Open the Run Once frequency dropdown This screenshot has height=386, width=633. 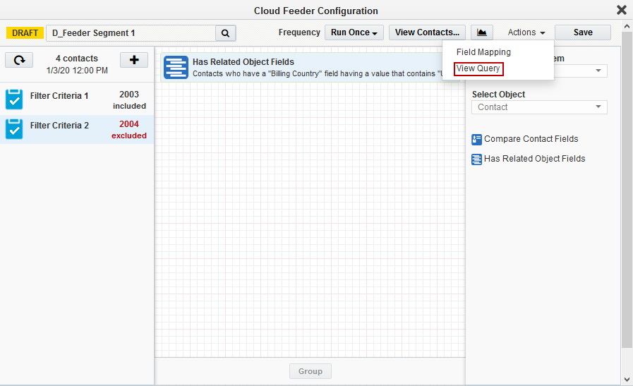click(356, 32)
